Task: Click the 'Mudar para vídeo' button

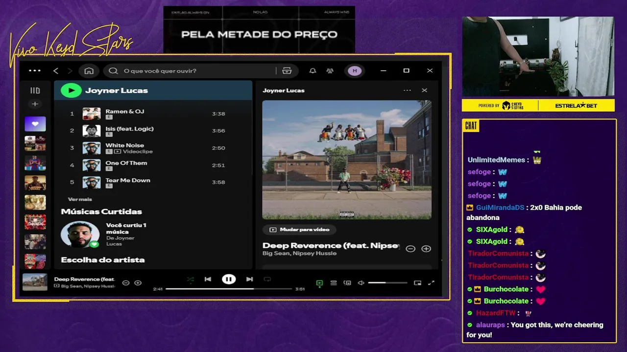Action: point(299,230)
